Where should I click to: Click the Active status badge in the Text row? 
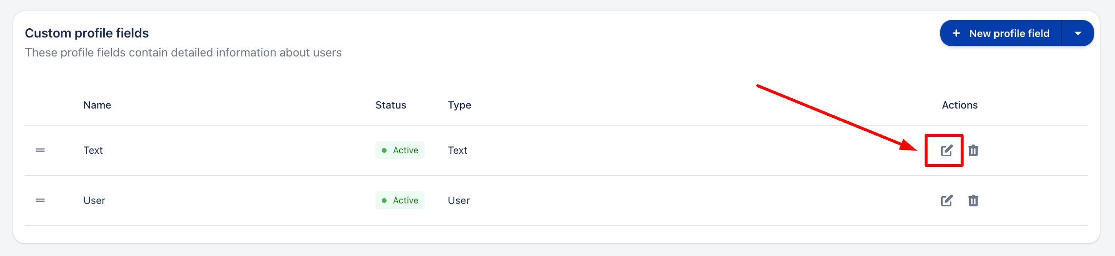click(400, 150)
